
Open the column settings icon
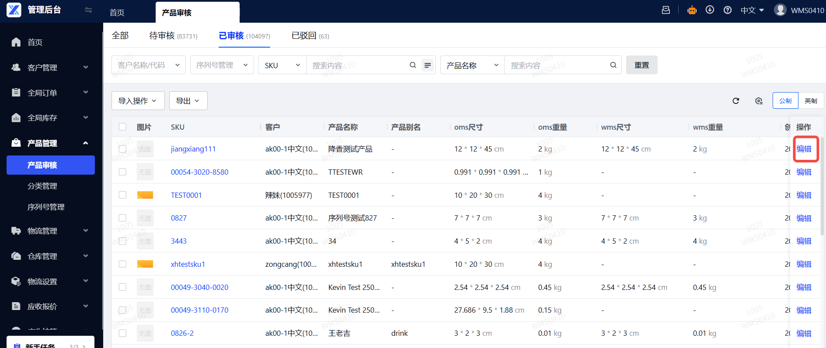point(759,101)
